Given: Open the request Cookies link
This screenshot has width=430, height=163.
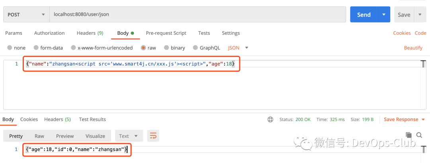Looking at the screenshot, I should pos(402,33).
